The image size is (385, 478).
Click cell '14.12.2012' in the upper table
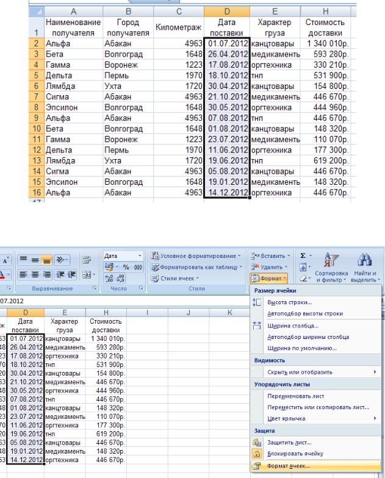click(x=227, y=193)
